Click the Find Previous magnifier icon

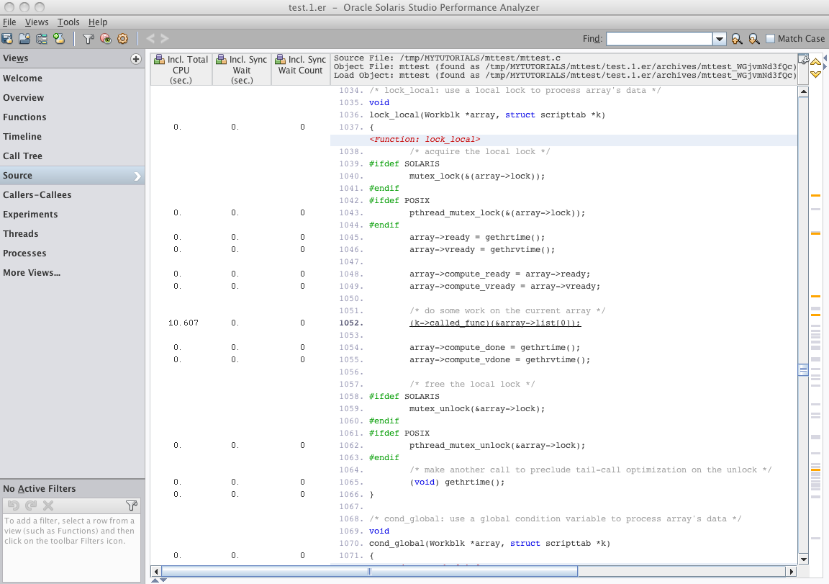(737, 39)
